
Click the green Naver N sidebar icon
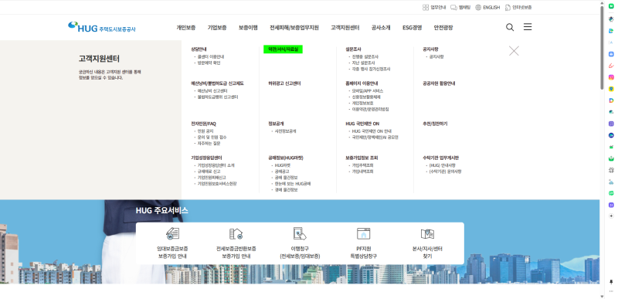611,7
